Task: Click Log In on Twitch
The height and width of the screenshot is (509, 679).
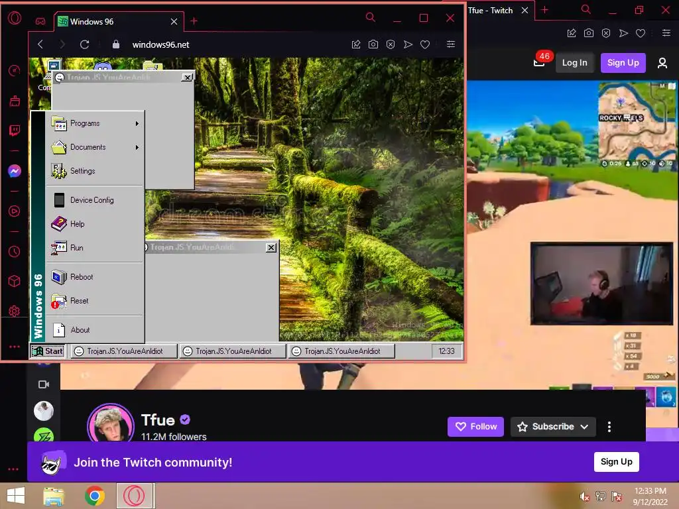Action: tap(574, 63)
